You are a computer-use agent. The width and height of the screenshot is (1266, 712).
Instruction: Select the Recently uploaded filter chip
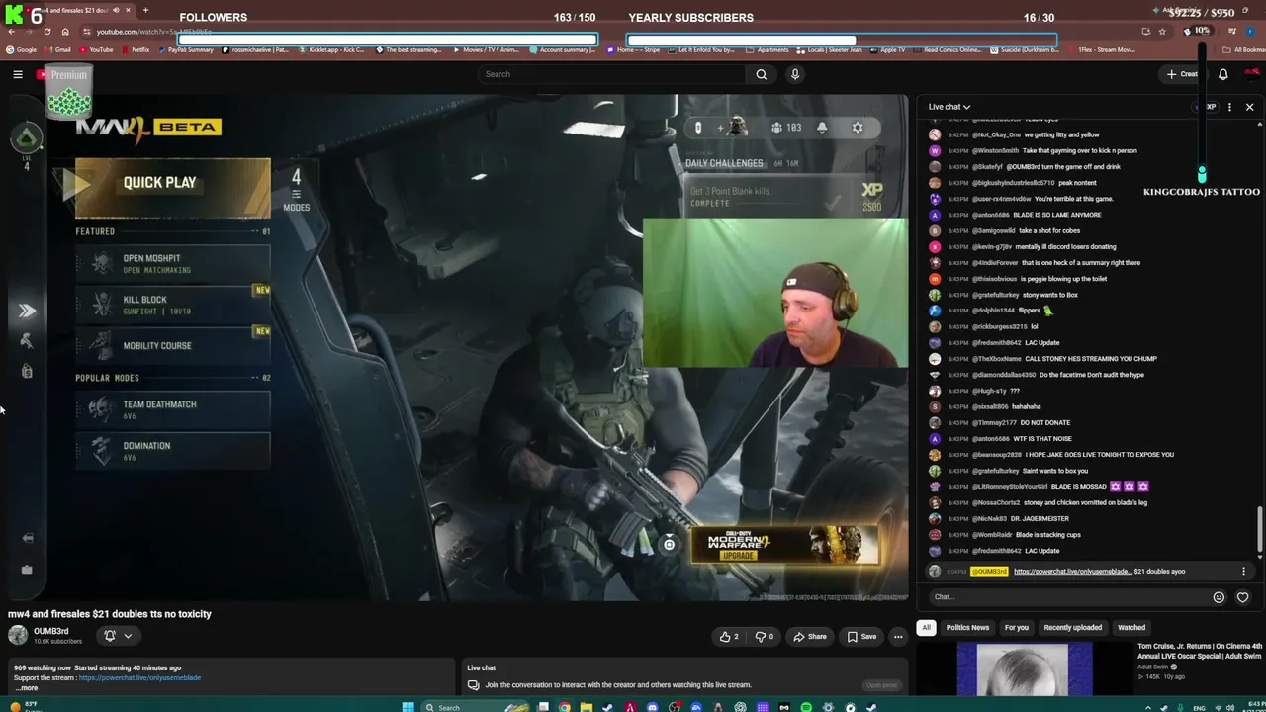(1073, 627)
